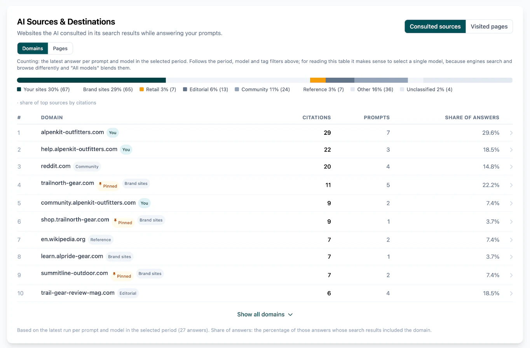Select the Pages tab

point(60,49)
